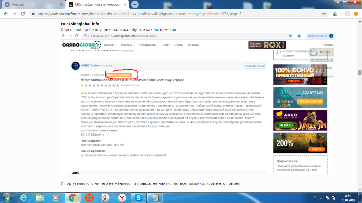The width and height of the screenshot is (362, 203).
Task: Open orange film-reel app on taskbar
Action: 89,198
